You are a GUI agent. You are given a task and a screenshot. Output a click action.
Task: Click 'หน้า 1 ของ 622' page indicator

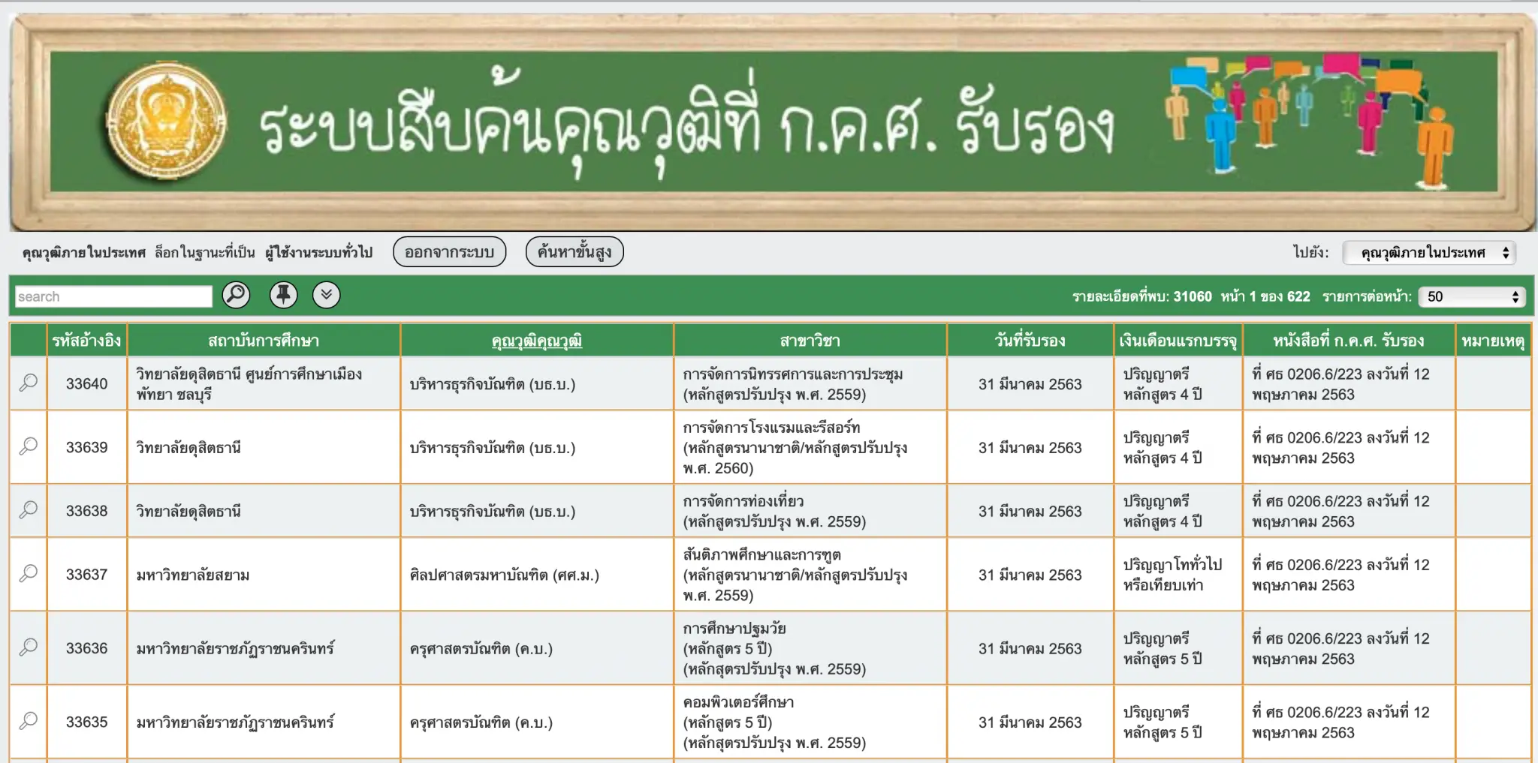point(1265,296)
